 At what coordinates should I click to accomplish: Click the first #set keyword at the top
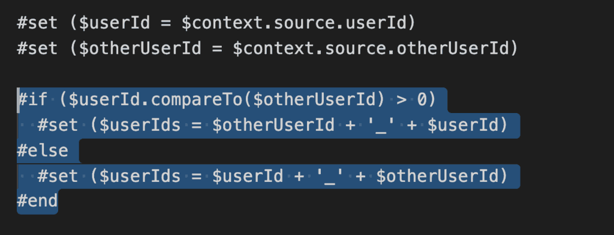pyautogui.click(x=37, y=23)
